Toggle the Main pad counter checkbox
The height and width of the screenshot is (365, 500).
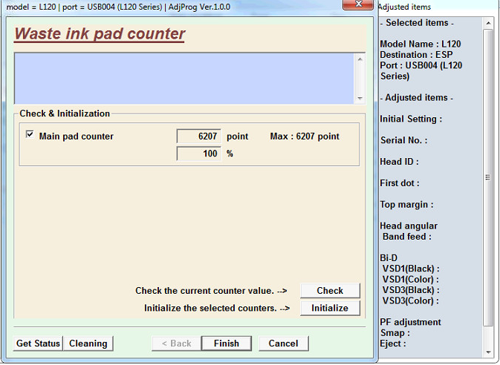30,136
